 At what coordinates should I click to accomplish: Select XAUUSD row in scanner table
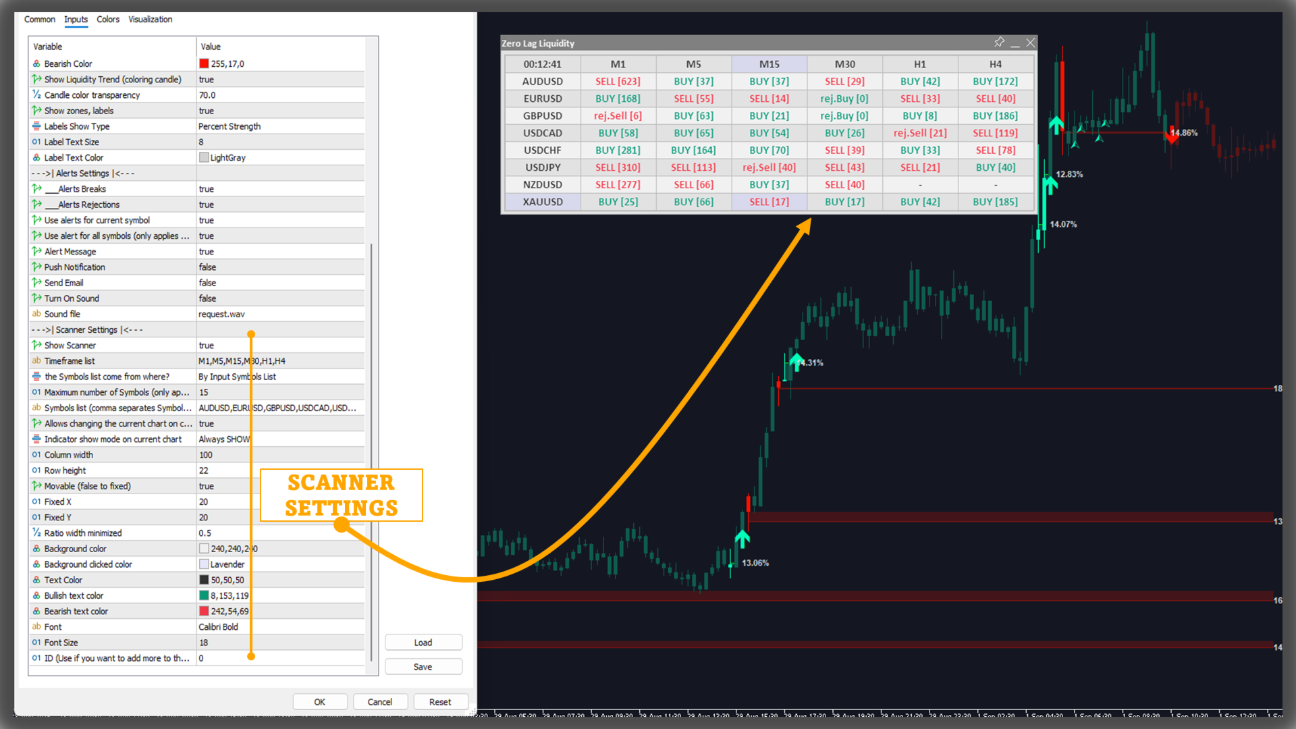[x=543, y=202]
